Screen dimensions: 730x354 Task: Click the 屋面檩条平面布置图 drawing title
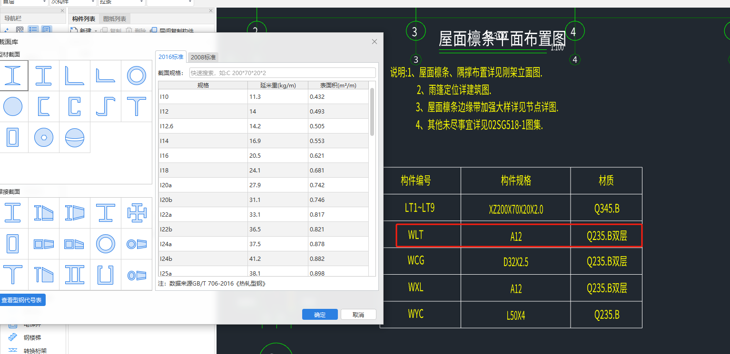[502, 39]
